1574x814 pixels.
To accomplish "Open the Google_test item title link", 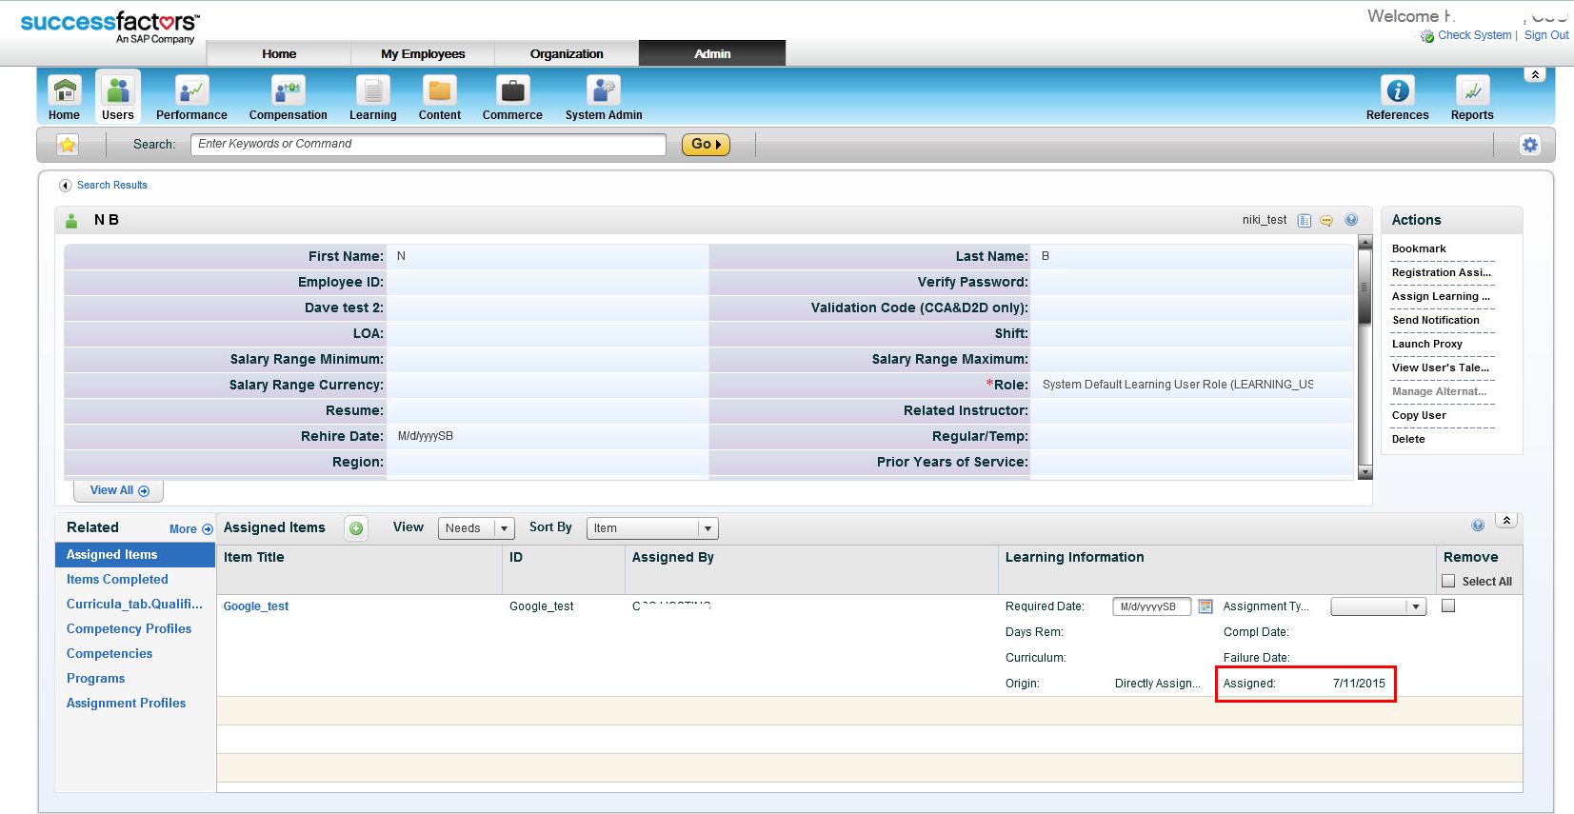I will (255, 606).
